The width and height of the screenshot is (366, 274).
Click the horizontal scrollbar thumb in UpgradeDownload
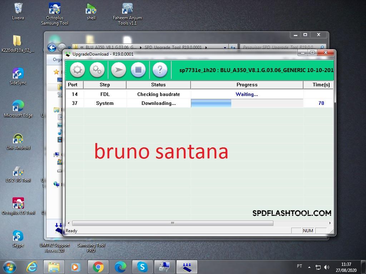(x=173, y=223)
